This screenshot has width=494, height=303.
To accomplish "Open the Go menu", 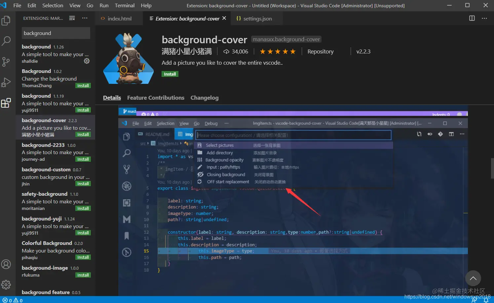I will pos(90,5).
